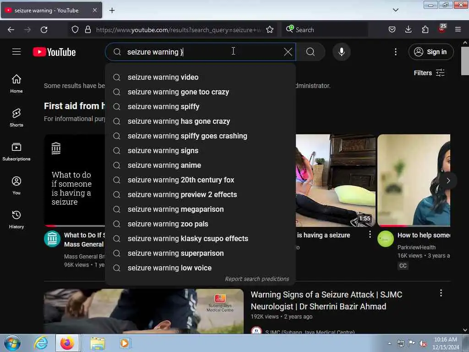This screenshot has width=469, height=352.
Task: Open Firefox downloads panel
Action: tap(408, 30)
